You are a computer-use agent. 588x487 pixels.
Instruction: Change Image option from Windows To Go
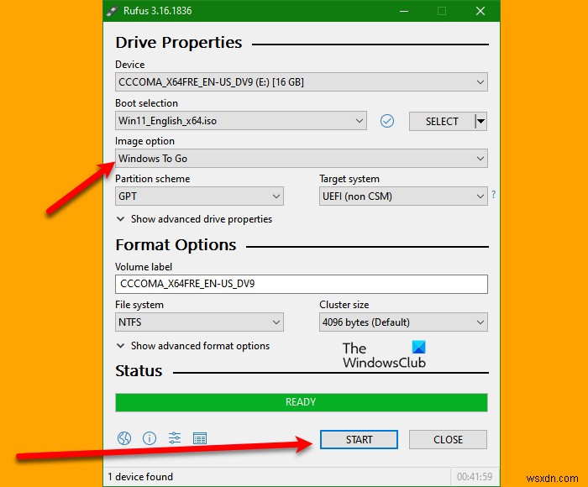tap(301, 158)
